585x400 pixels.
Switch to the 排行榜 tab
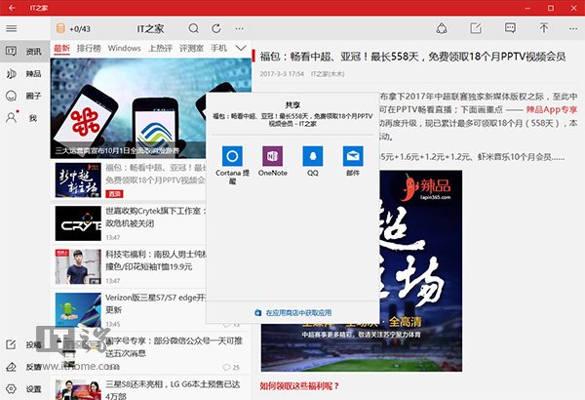pos(89,48)
